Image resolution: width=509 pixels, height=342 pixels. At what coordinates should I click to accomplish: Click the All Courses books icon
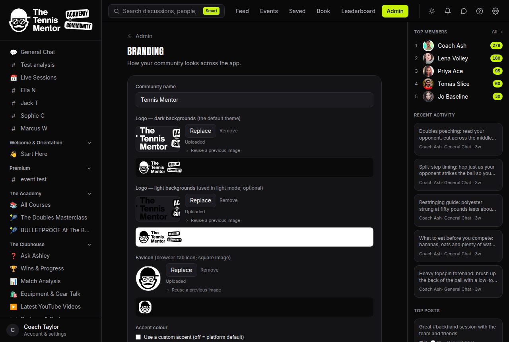click(14, 205)
